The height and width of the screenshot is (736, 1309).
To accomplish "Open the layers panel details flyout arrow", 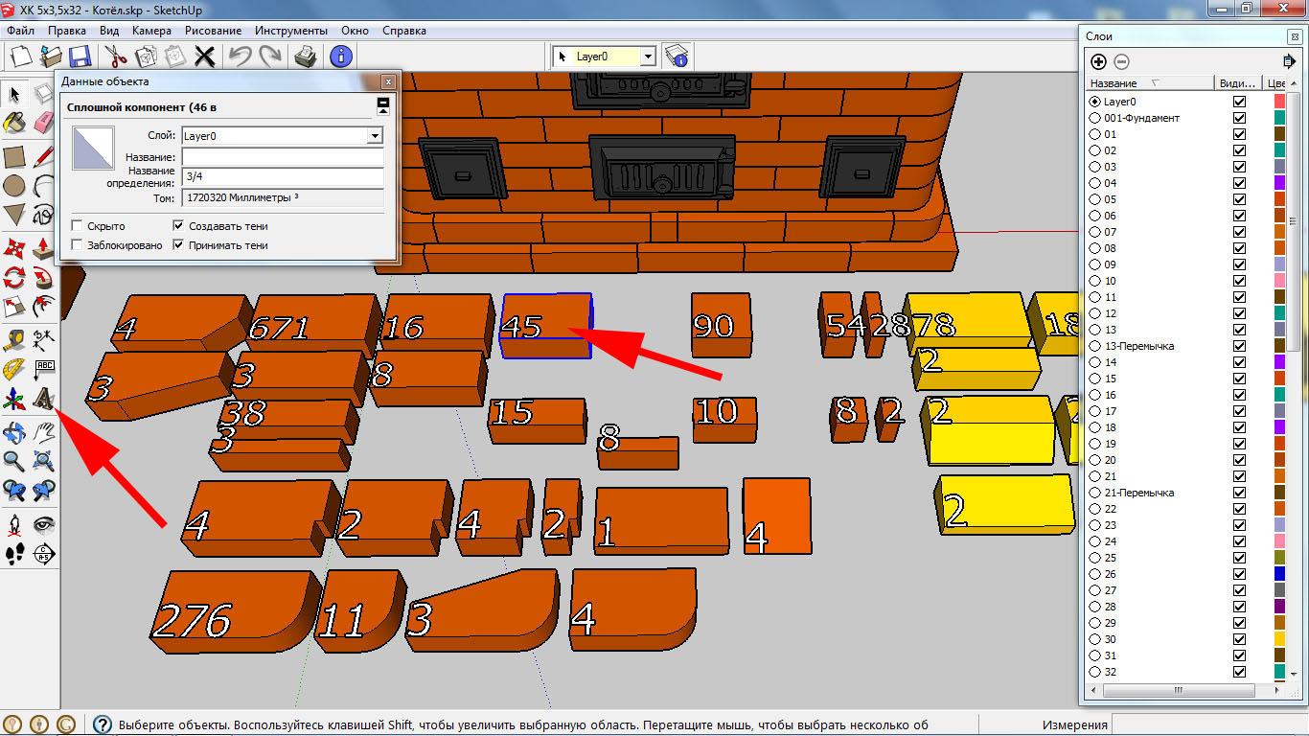I will pyautogui.click(x=1290, y=61).
